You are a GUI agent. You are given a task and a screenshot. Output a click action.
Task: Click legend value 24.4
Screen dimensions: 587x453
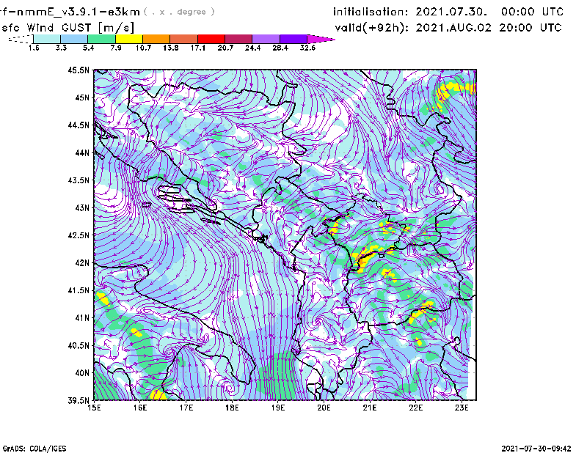point(252,48)
